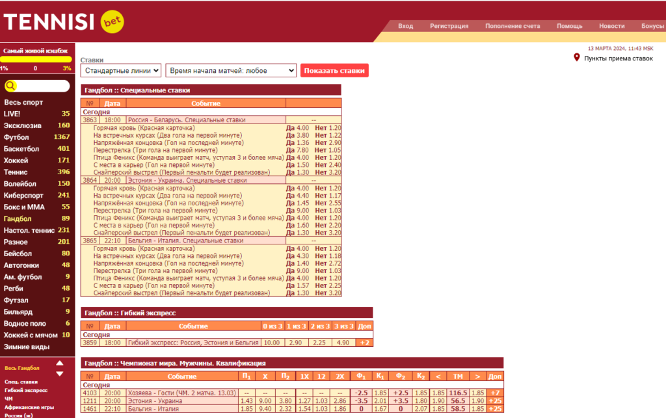
Task: Click the Хозяева - Гости event in qualification table
Action: click(181, 393)
